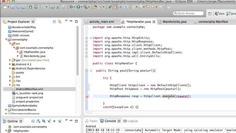Viewport: 236px width, 133px height.
Task: Click the Next Annotation toolbar icon
Action: click(x=133, y=7)
